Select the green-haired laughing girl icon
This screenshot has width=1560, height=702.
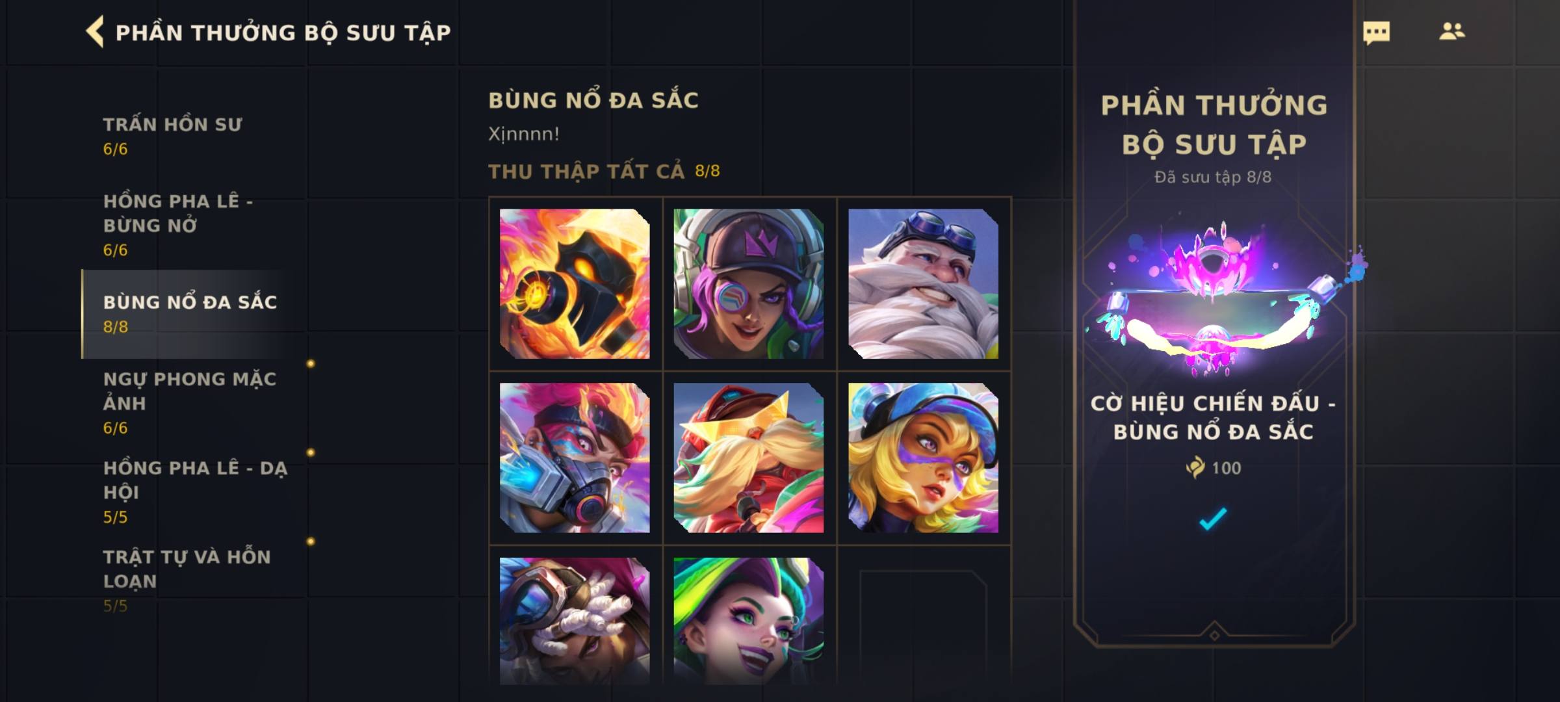point(749,621)
